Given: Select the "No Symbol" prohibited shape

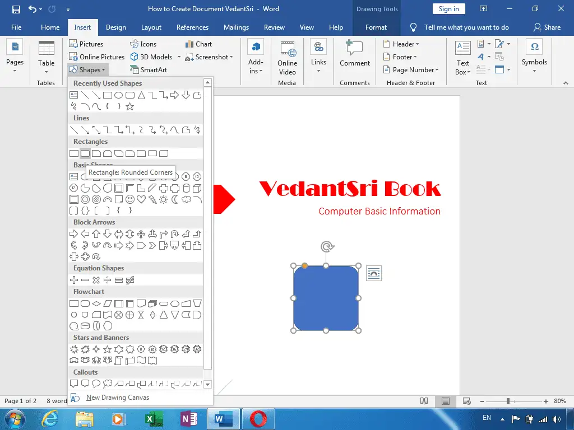Looking at the screenshot, I should (96, 199).
